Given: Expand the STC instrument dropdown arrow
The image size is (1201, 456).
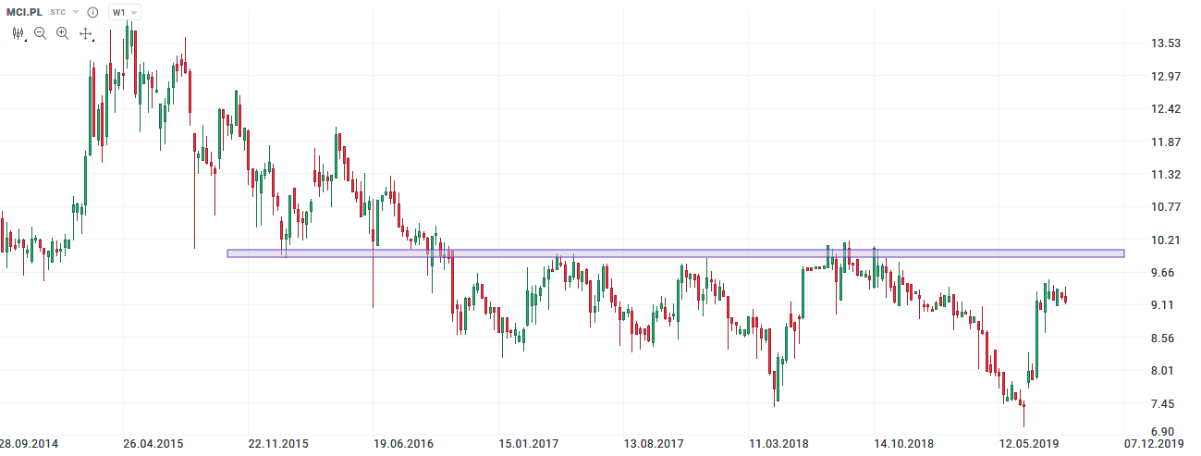Looking at the screenshot, I should [x=76, y=12].
